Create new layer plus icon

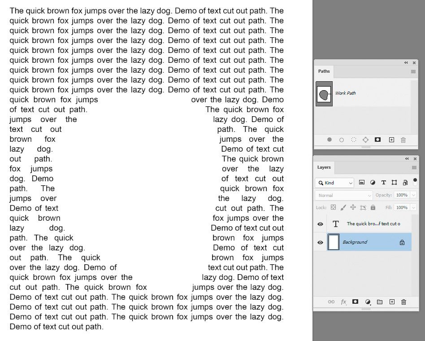[x=392, y=302]
